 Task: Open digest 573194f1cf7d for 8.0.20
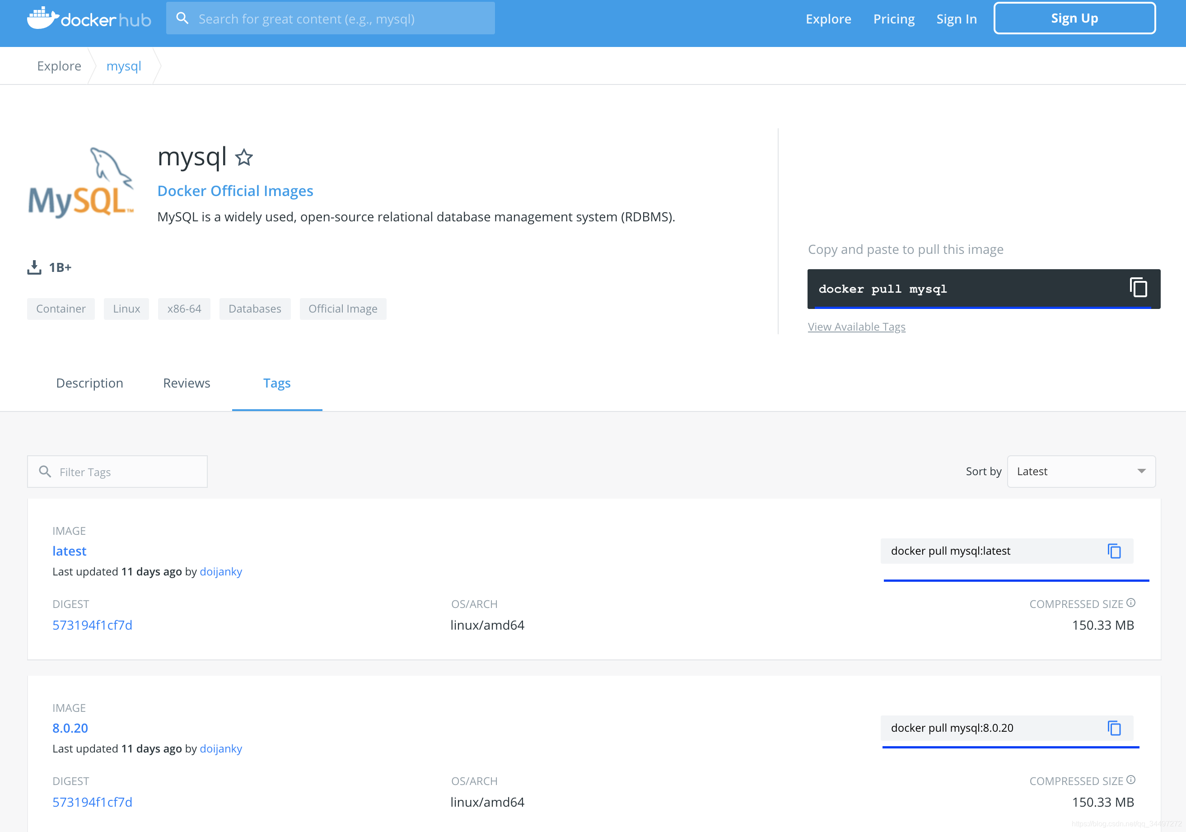pyautogui.click(x=92, y=803)
